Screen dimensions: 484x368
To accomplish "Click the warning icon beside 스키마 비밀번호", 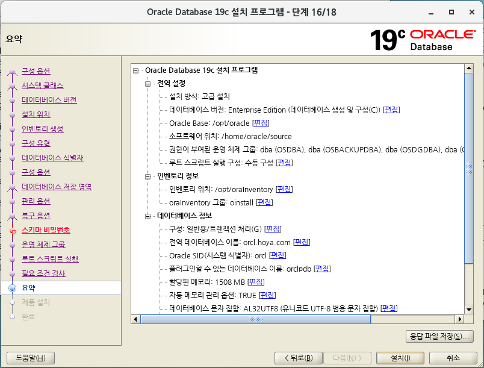I will point(13,231).
